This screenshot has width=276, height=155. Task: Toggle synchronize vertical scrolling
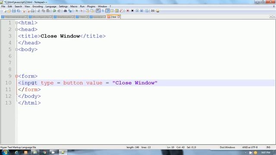click(87, 11)
